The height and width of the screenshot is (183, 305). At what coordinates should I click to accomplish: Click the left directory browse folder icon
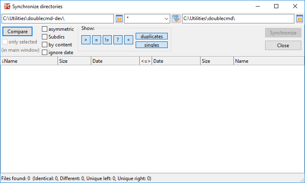pos(119,19)
